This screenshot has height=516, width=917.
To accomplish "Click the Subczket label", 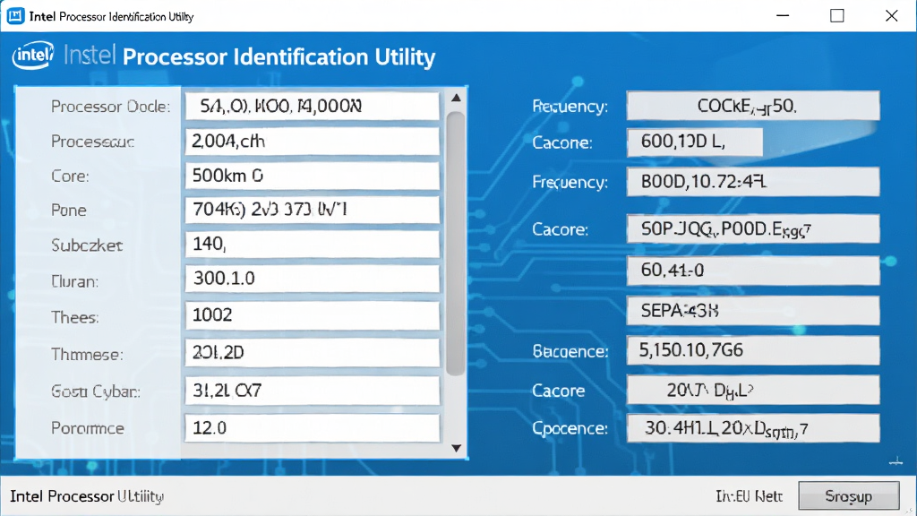I will (87, 245).
